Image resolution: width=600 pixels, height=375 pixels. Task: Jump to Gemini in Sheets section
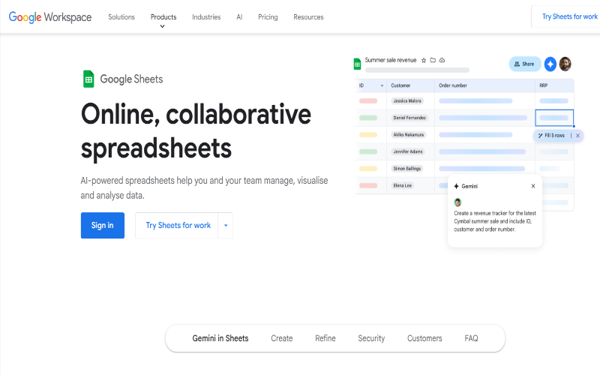[220, 338]
